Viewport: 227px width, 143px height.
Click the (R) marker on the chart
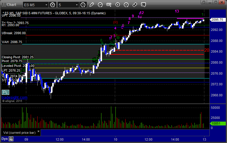(x=115, y=22)
